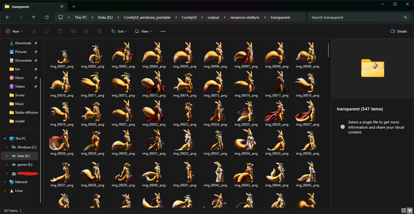Open the See more ellipsis menu
The height and width of the screenshot is (214, 414).
(x=163, y=31)
